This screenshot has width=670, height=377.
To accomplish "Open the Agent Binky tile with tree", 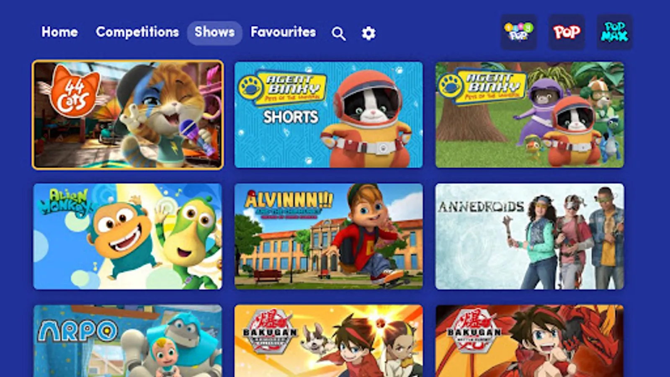I will [530, 115].
